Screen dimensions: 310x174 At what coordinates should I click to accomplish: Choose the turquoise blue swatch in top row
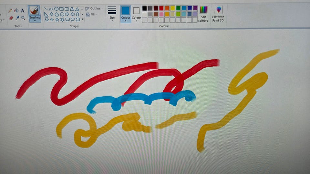point(184,8)
